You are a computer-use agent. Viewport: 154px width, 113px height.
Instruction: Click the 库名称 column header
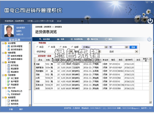point(105,60)
